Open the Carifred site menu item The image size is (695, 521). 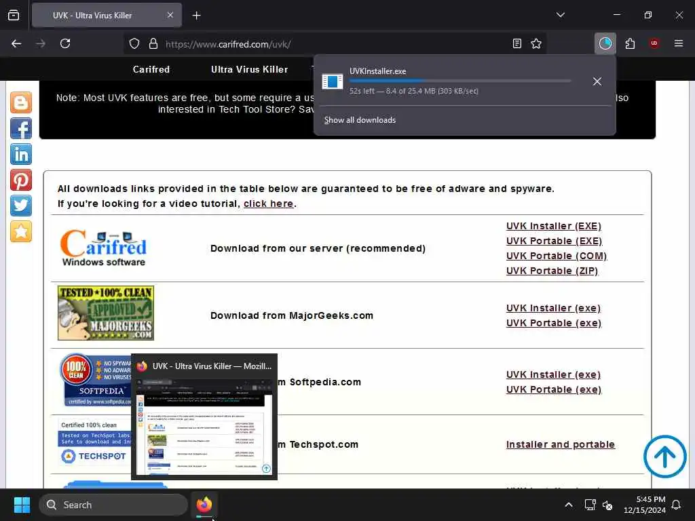(151, 70)
